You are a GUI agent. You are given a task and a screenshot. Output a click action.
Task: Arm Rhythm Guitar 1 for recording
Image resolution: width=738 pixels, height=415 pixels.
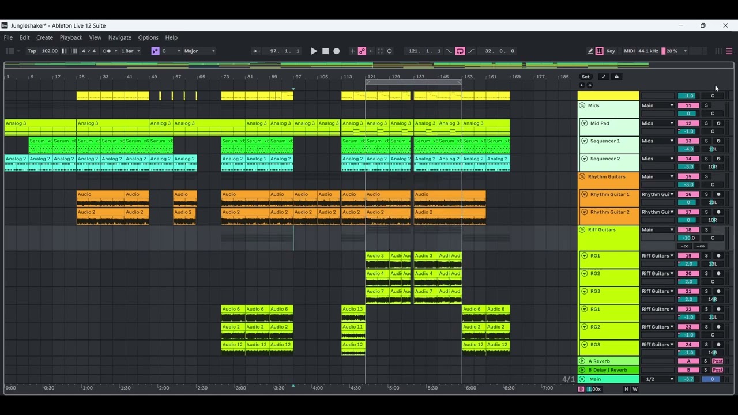pyautogui.click(x=718, y=195)
